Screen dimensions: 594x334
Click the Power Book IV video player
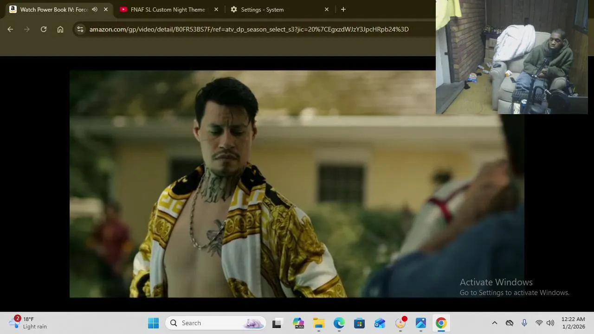pos(297,184)
